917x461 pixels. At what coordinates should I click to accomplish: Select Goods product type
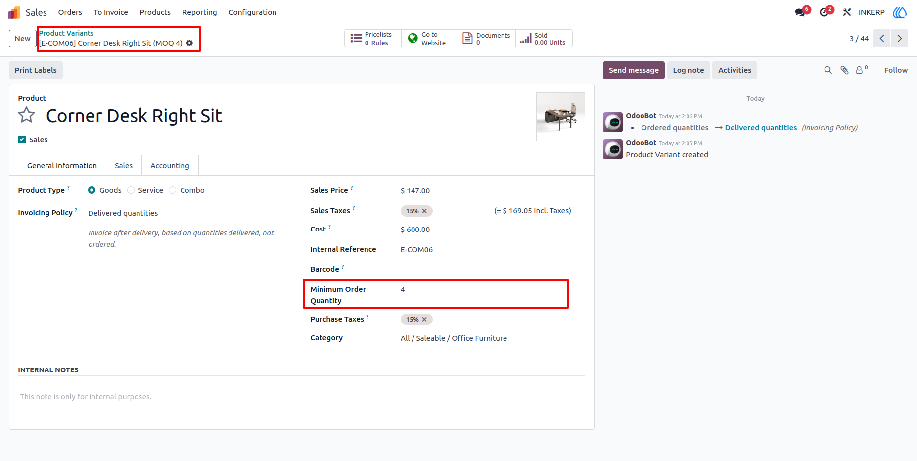[92, 190]
